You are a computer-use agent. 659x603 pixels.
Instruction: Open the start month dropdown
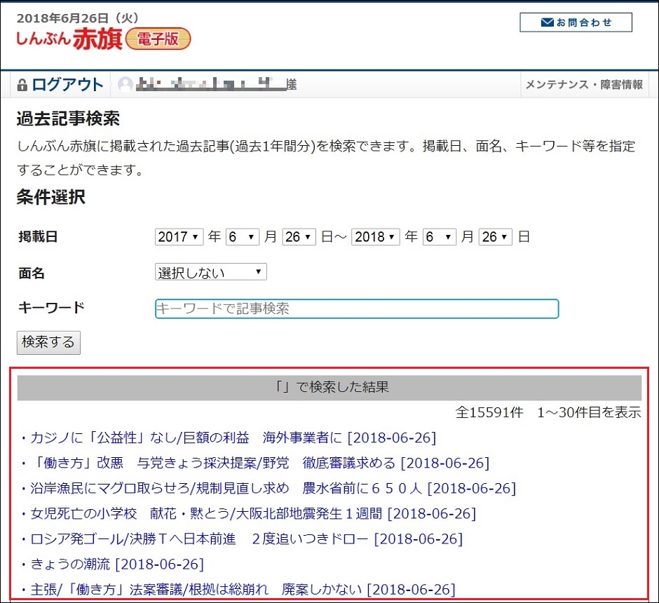243,237
